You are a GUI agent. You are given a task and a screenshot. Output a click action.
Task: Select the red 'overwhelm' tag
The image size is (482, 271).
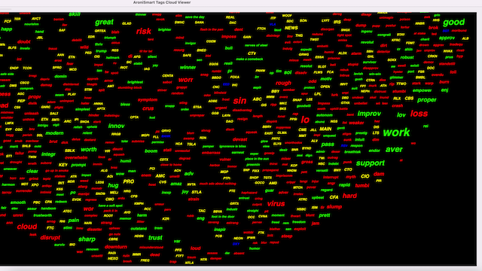(76, 157)
